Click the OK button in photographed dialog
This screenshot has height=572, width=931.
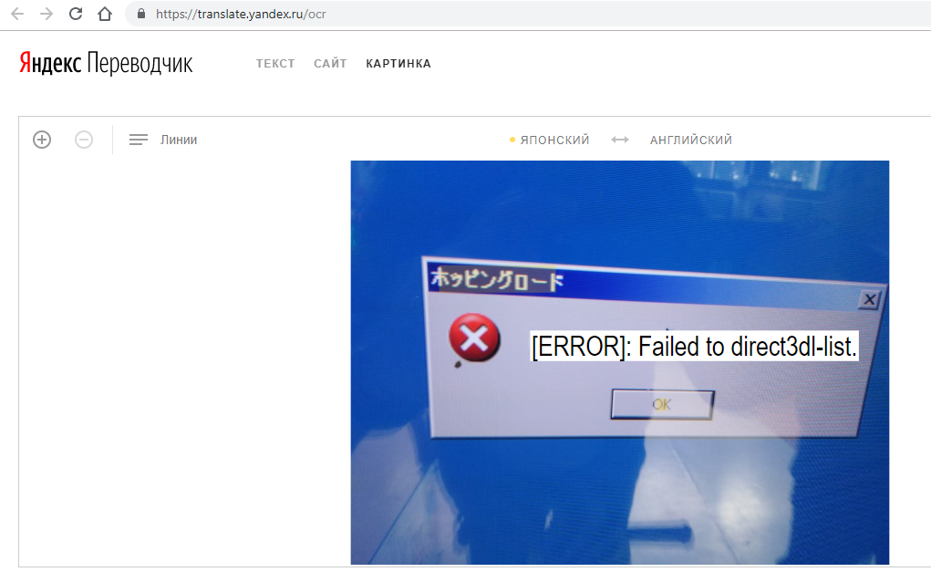coord(662,404)
